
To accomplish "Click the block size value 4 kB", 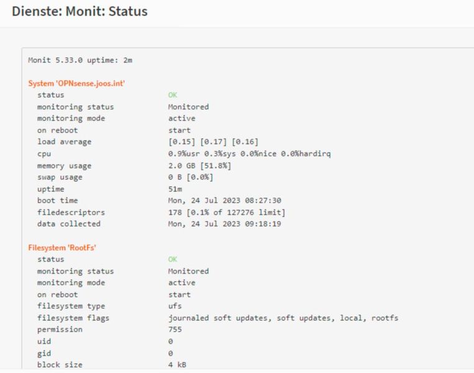I will click(x=177, y=365).
